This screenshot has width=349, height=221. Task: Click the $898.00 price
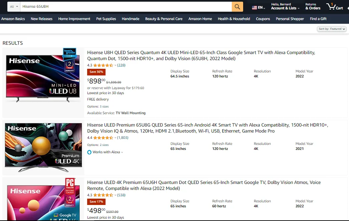96,81
